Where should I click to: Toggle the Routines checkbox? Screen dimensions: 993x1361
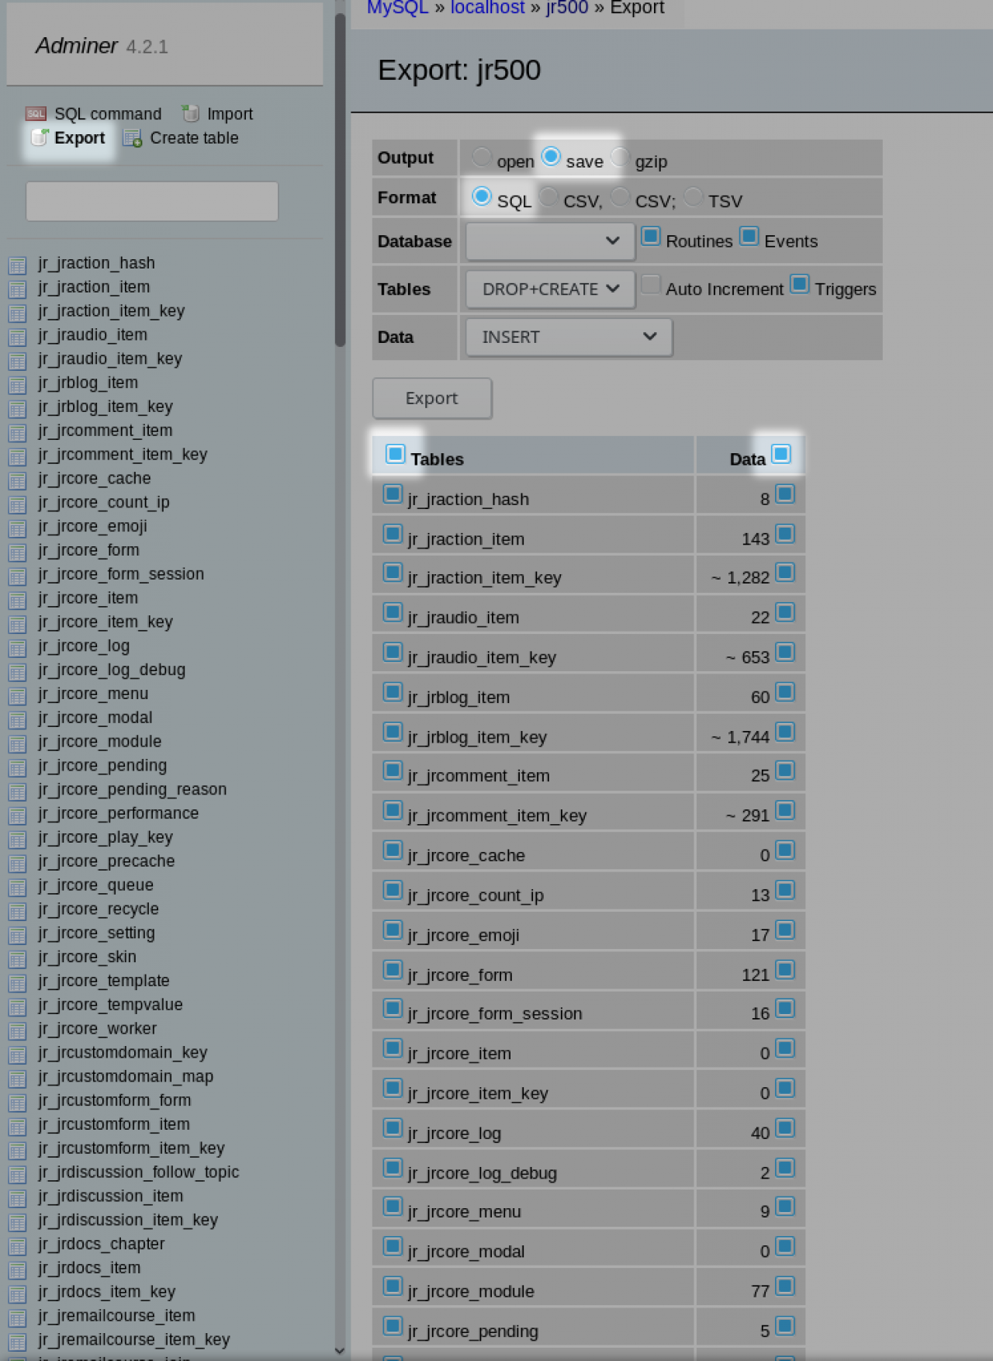pos(651,236)
